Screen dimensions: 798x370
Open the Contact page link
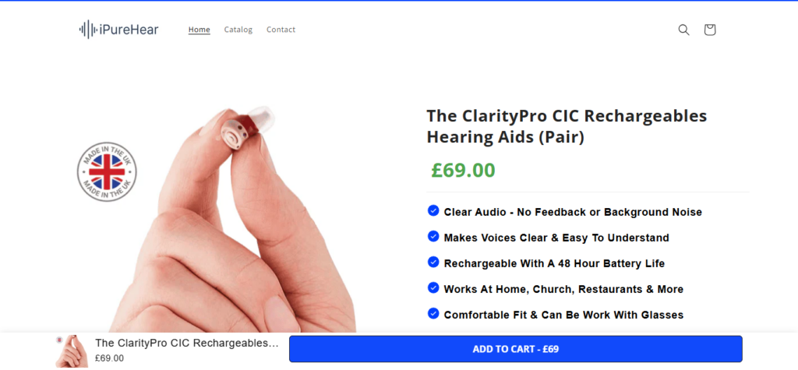click(x=281, y=30)
